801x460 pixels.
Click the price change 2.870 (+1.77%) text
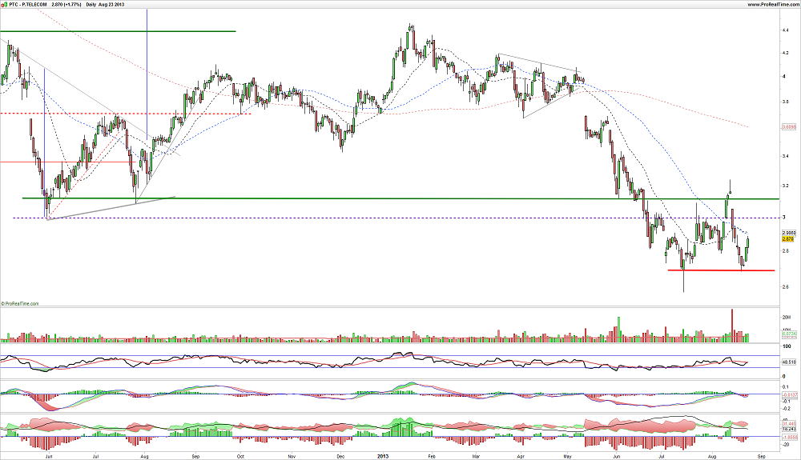click(66, 4)
